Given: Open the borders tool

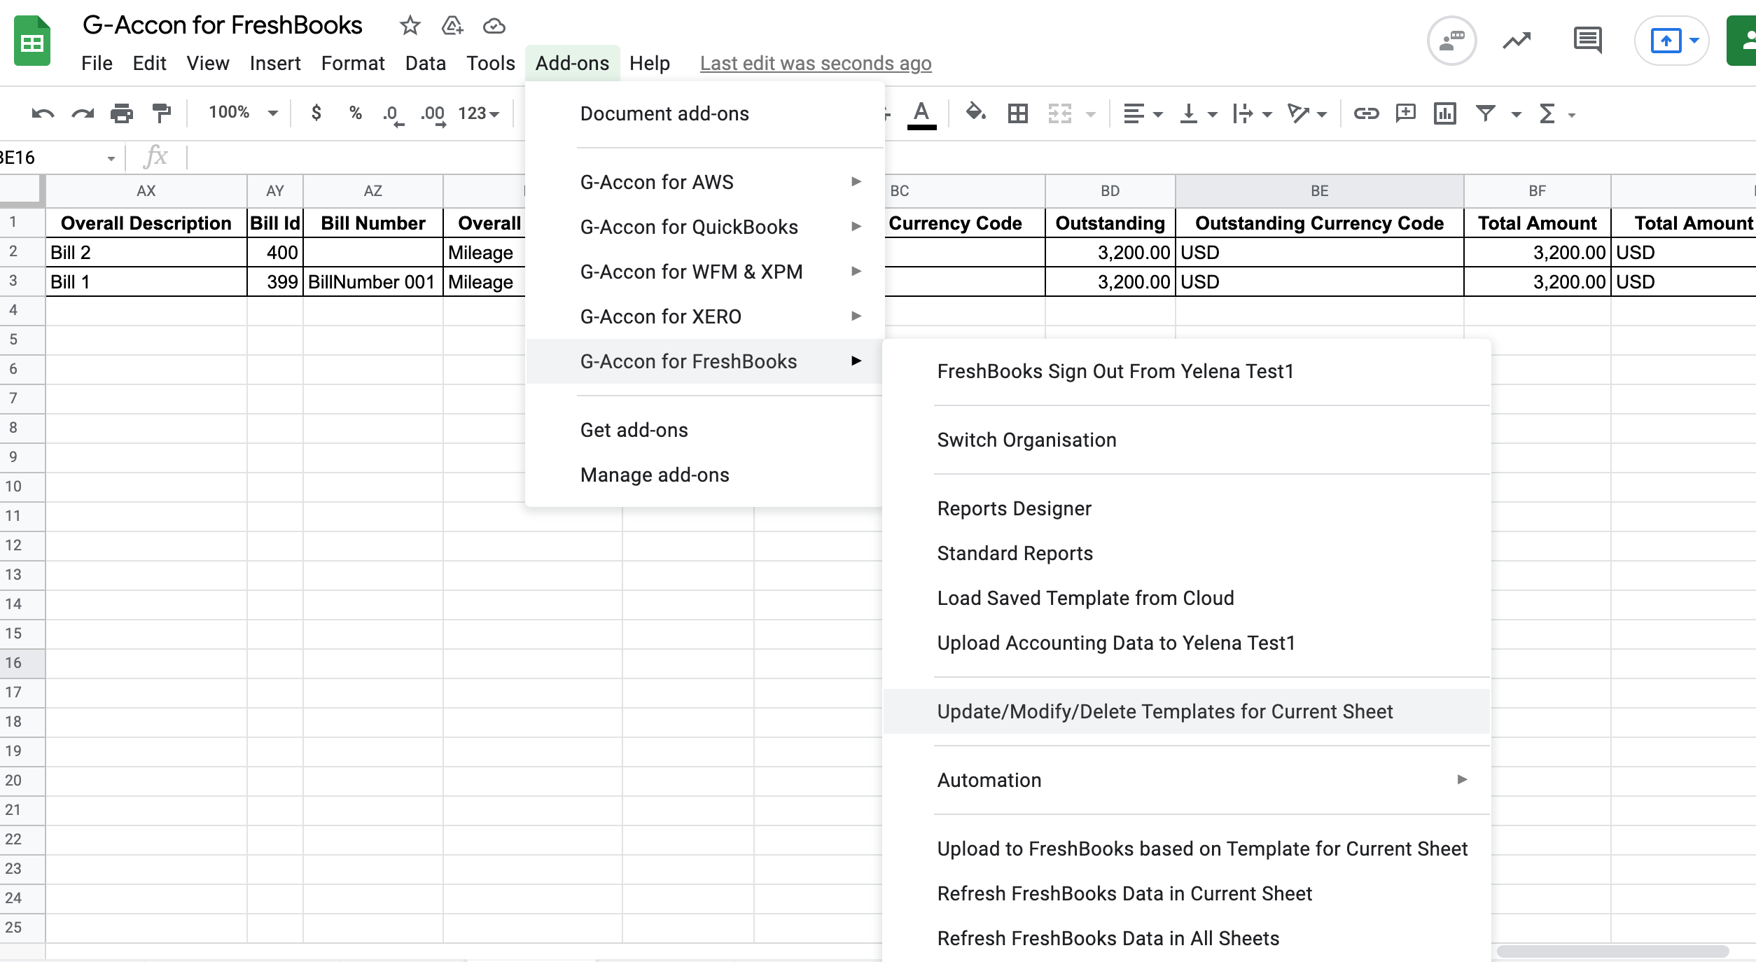Looking at the screenshot, I should point(1017,113).
